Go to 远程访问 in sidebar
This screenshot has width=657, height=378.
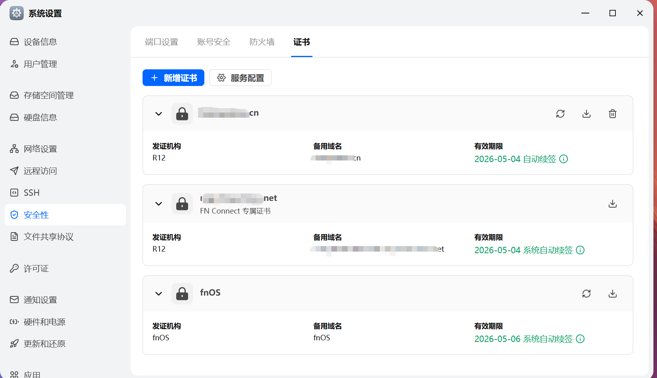pyautogui.click(x=40, y=171)
